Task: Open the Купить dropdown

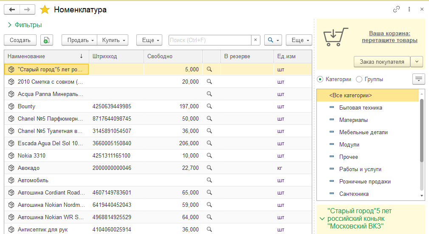Action: tap(113, 40)
